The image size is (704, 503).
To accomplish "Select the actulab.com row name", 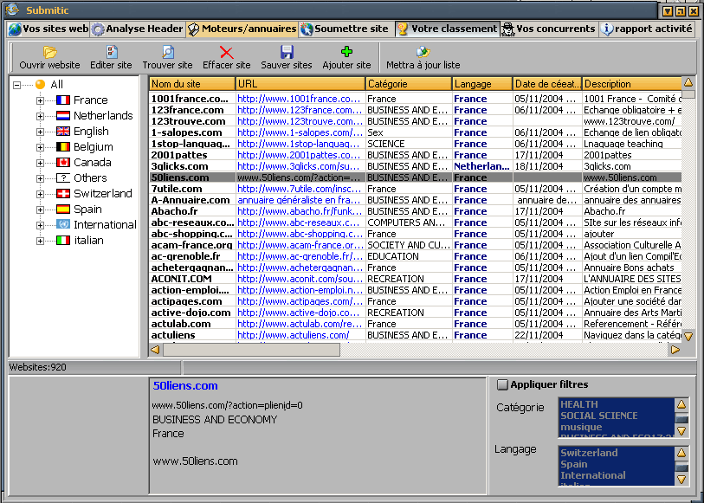I will click(181, 324).
